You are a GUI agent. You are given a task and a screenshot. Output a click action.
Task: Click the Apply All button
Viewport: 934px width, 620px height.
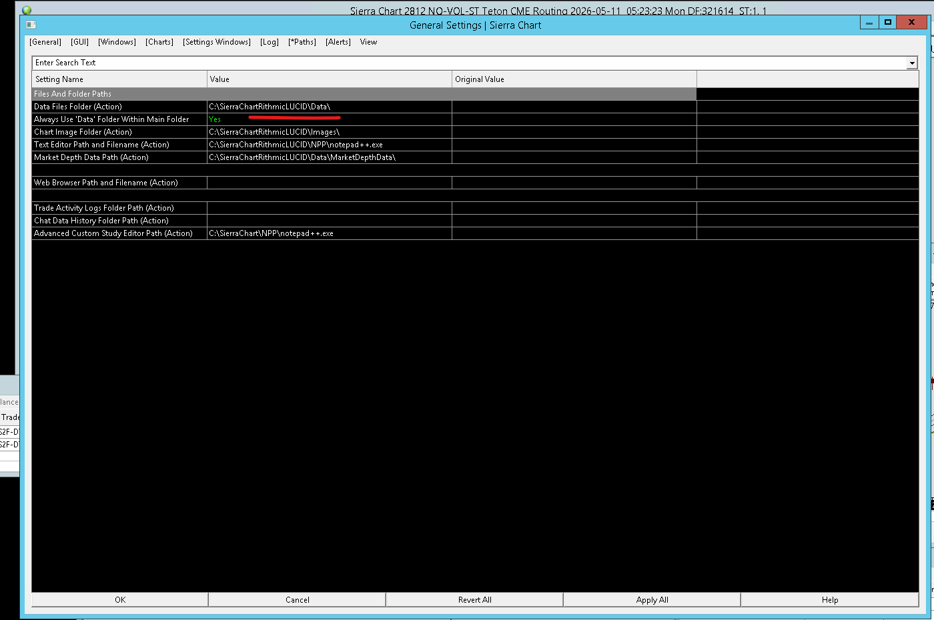point(652,600)
